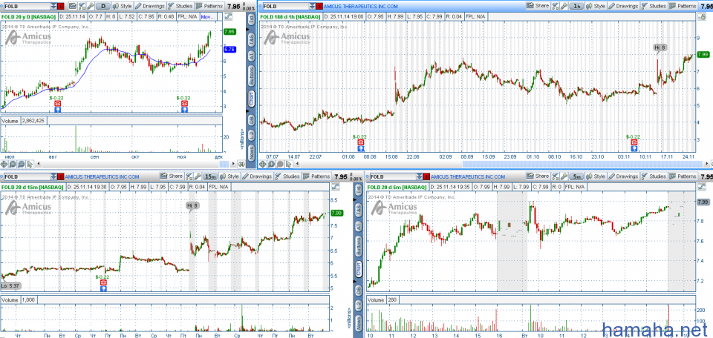Image resolution: width=713 pixels, height=338 pixels.
Task: Open News tab on lower side panel
Action: [359, 322]
